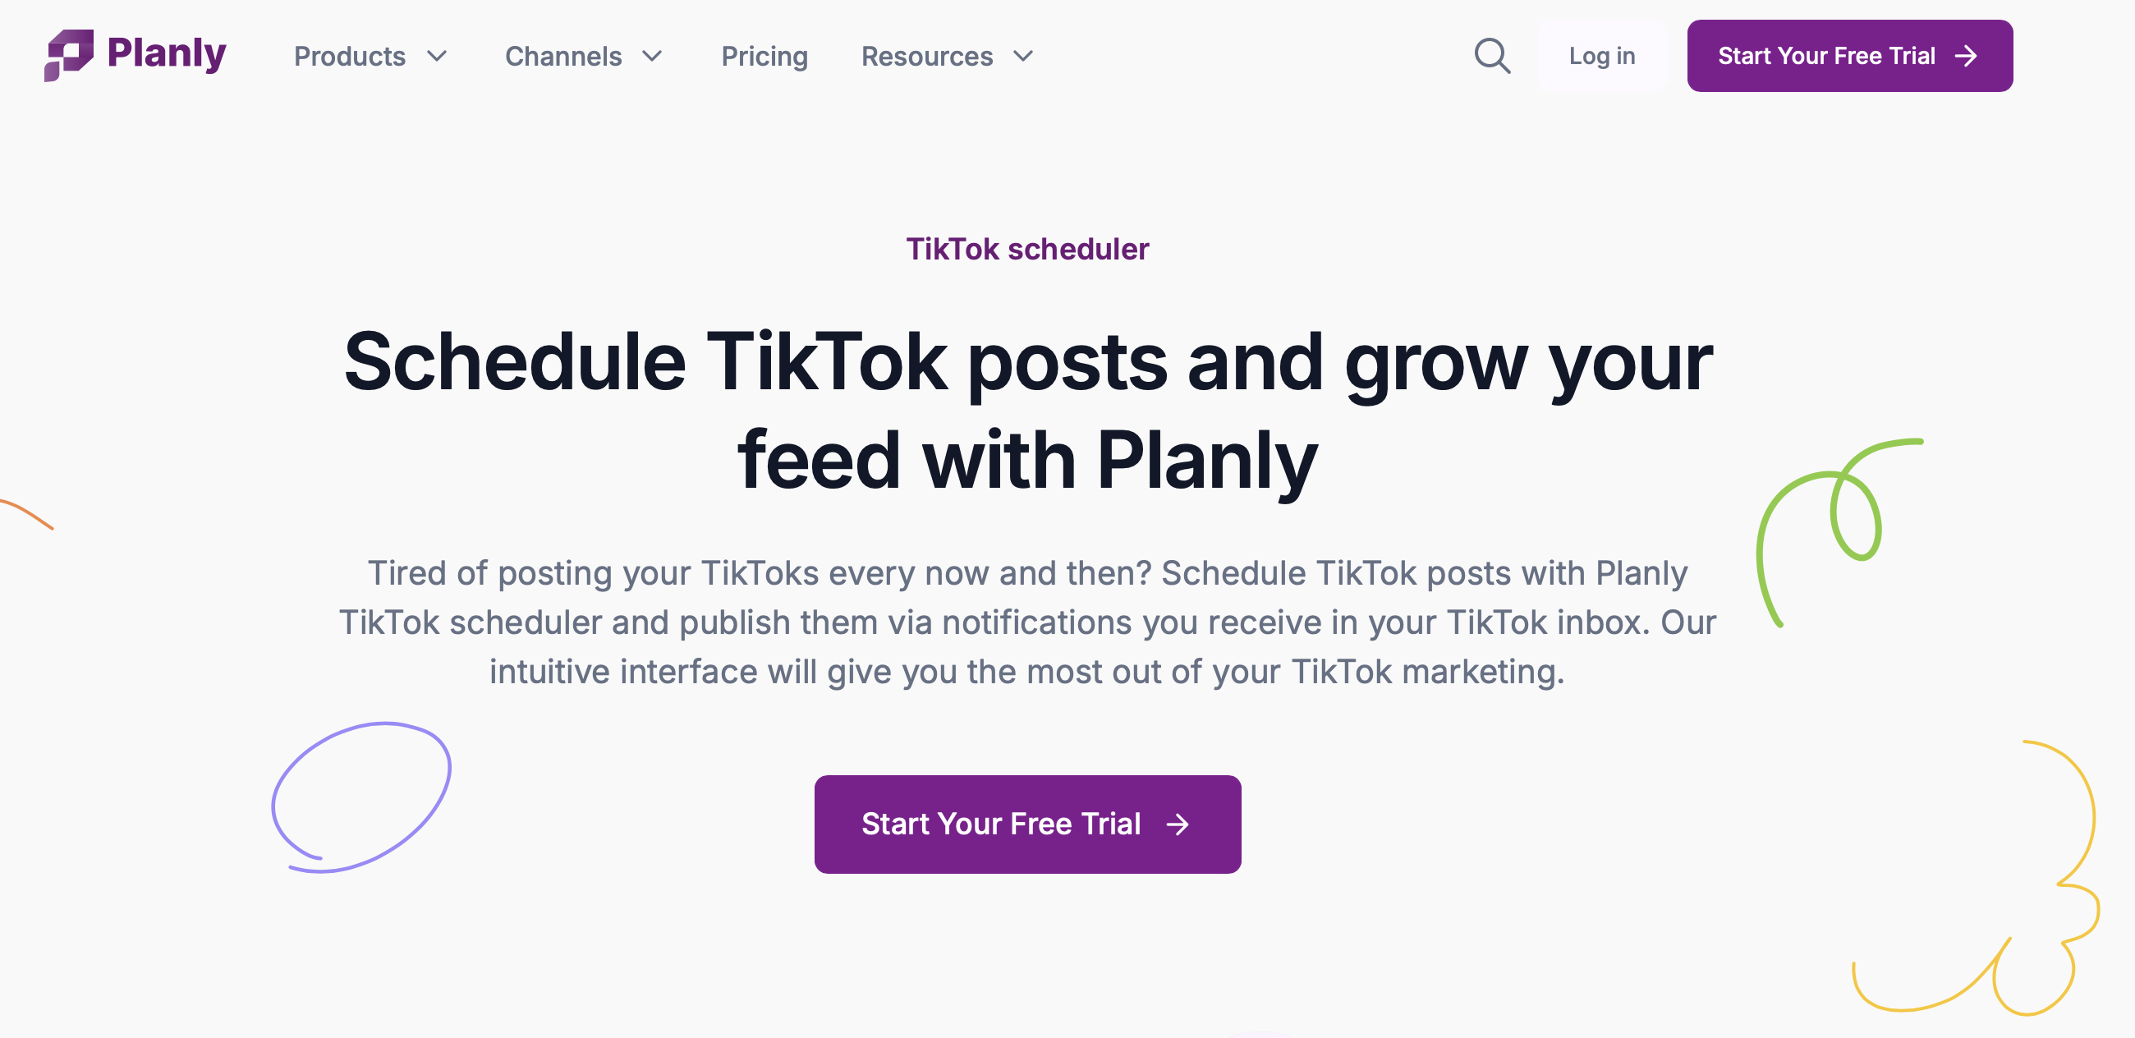Screen dimensions: 2135x1038
Task: Select the Resources menu label
Action: pos(926,57)
